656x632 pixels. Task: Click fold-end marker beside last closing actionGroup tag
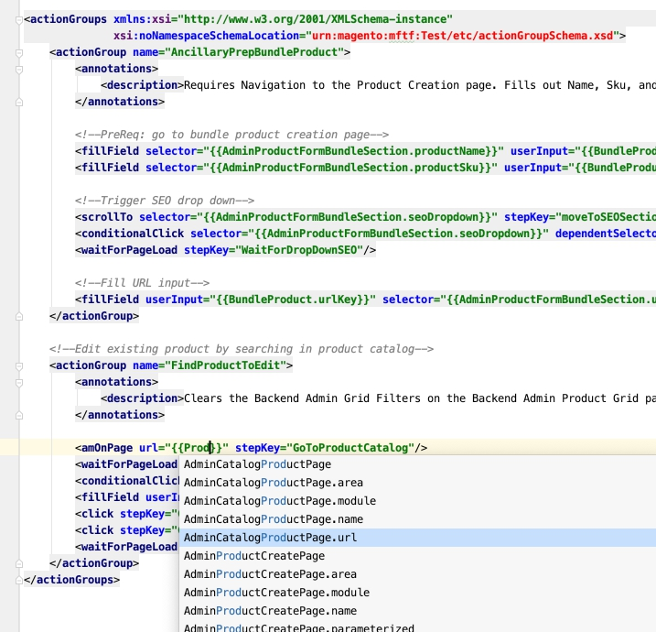pos(19,563)
